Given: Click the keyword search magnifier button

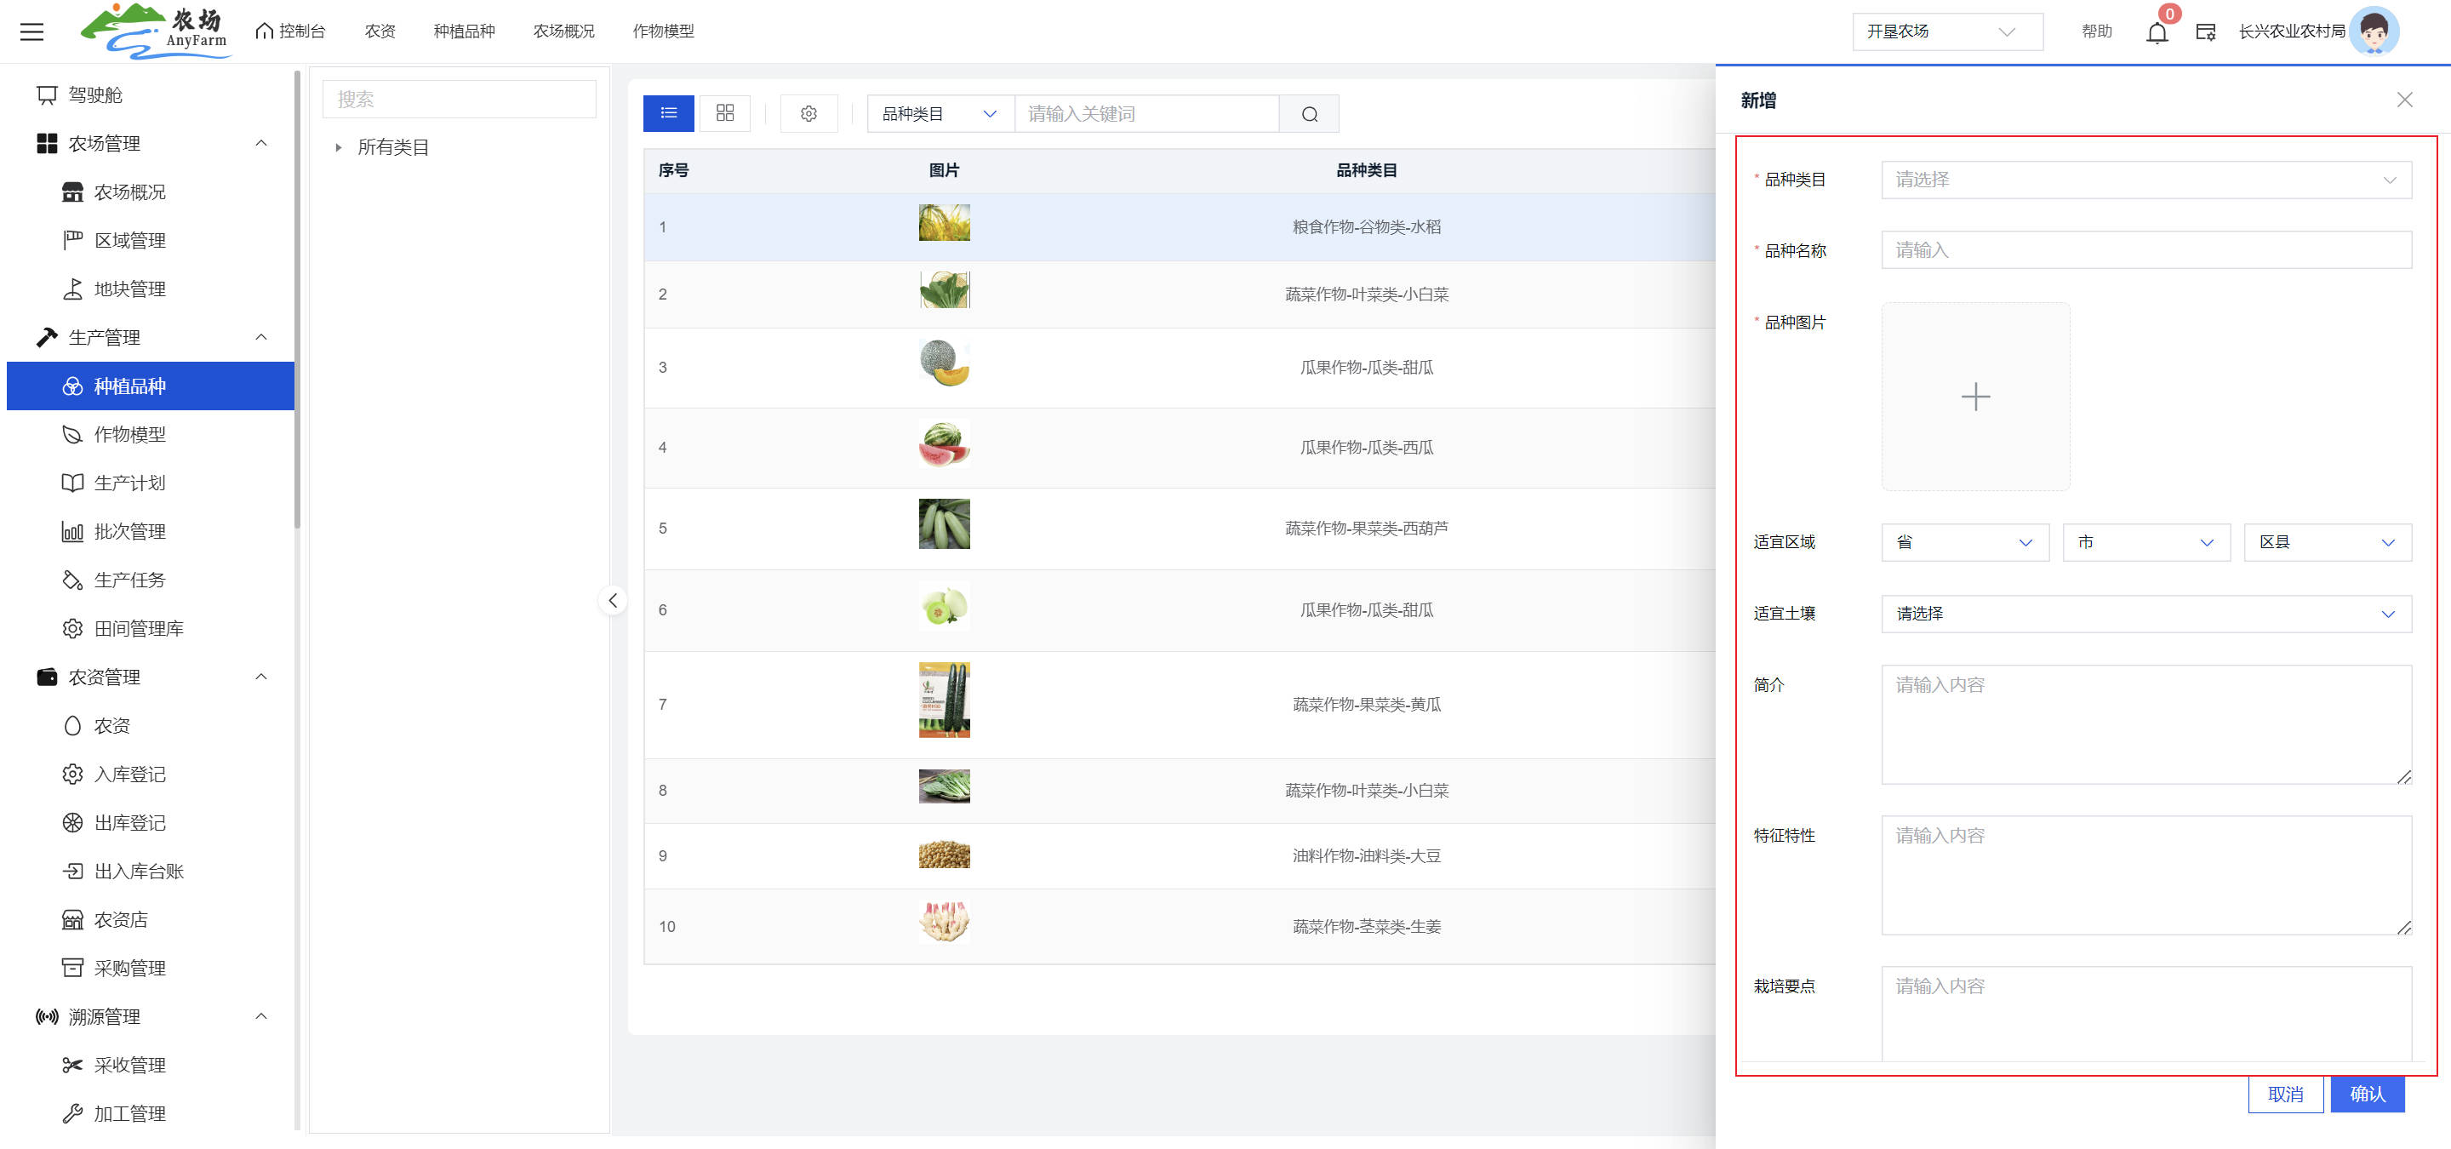Looking at the screenshot, I should coord(1309,114).
